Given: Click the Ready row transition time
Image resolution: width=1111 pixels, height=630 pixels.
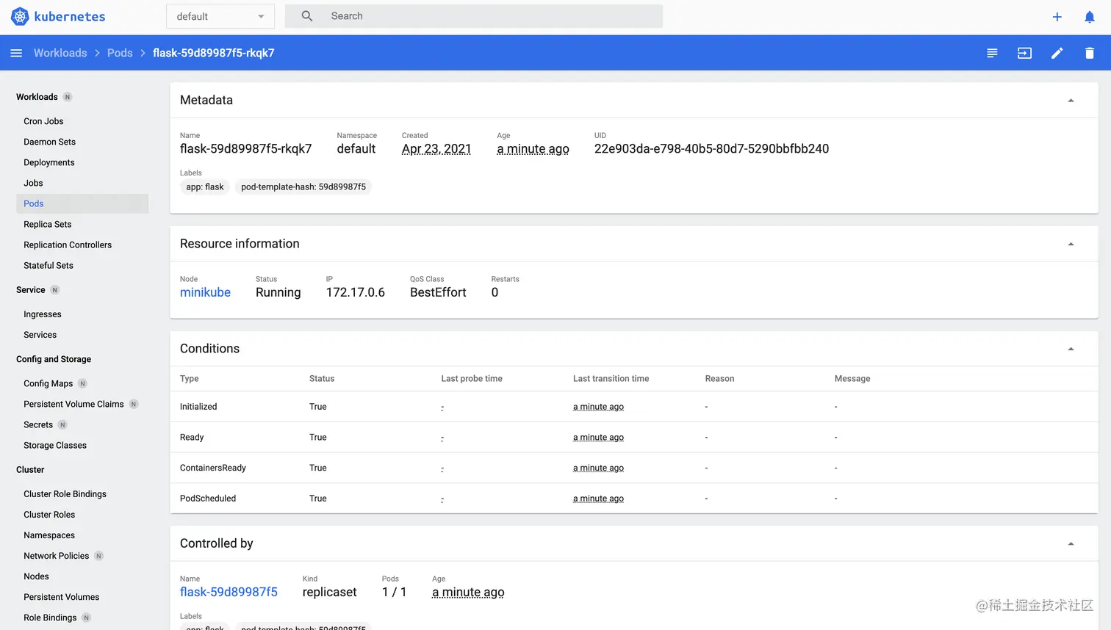Looking at the screenshot, I should point(598,438).
